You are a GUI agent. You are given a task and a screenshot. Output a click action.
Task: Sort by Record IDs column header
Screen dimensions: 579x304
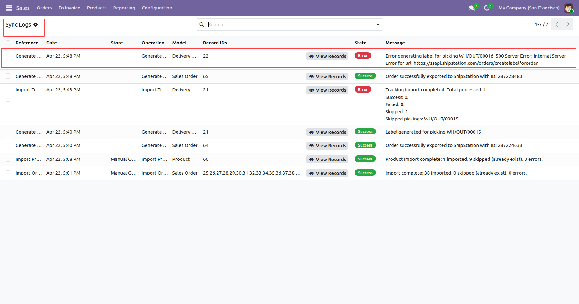coord(215,43)
